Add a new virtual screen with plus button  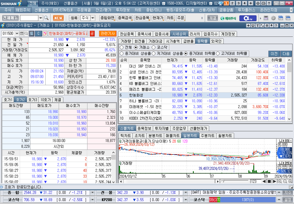(x=251, y=3)
